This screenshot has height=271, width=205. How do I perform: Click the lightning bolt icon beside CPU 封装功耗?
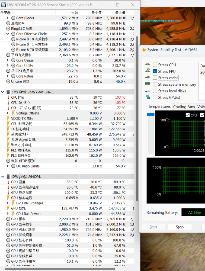click(8, 124)
